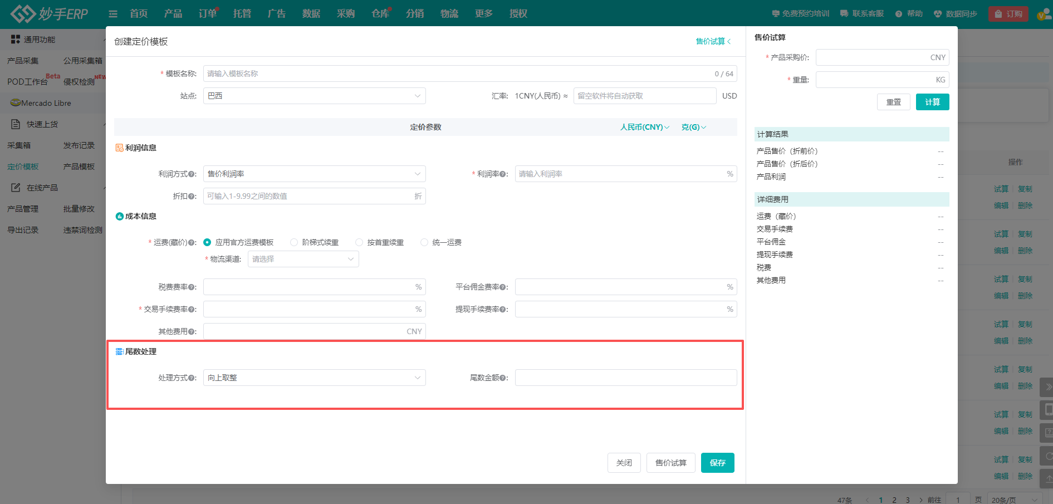Image resolution: width=1053 pixels, height=504 pixels.
Task: Click help icon next to 折扣 label
Action: pyautogui.click(x=192, y=197)
